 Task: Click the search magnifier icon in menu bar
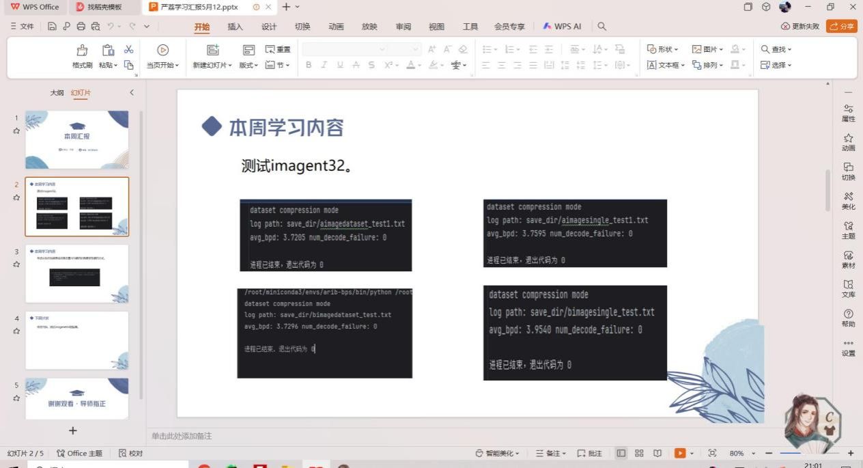602,27
